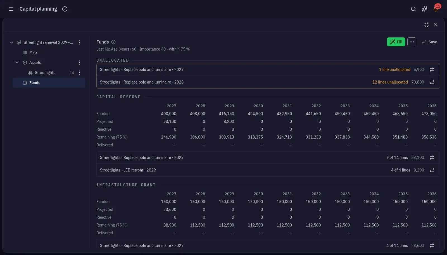447x255 pixels.
Task: Click the Fill button
Action: pyautogui.click(x=396, y=42)
